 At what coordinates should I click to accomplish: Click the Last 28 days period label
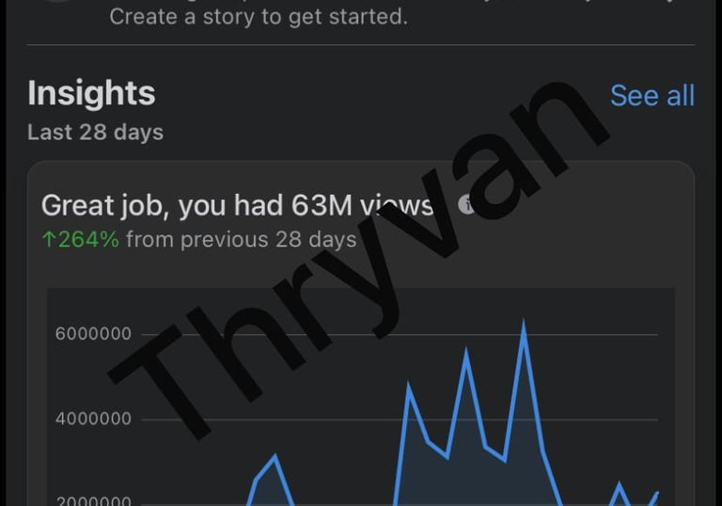[95, 133]
